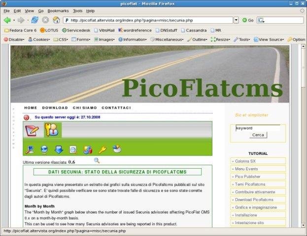
Task: Click the magnifier icon near version text
Action: click(97, 161)
